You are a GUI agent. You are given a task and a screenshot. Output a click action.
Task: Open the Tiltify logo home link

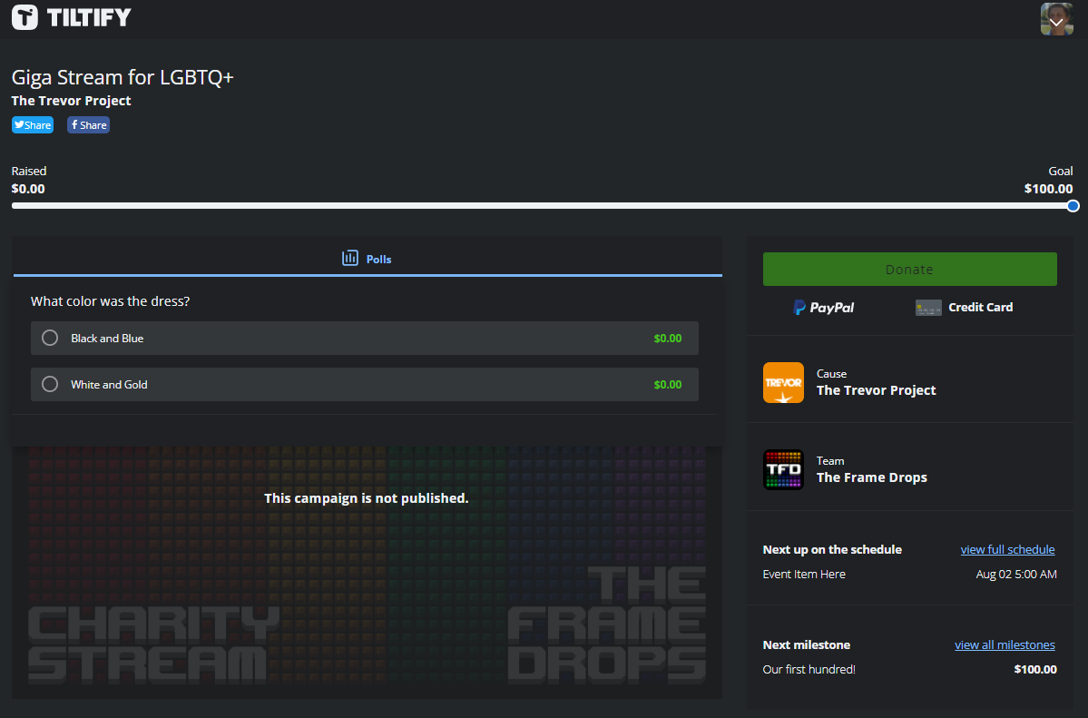(x=72, y=17)
